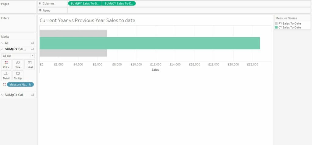Click the chart title text
Viewport: 312px width, 145px height.
tap(87, 20)
